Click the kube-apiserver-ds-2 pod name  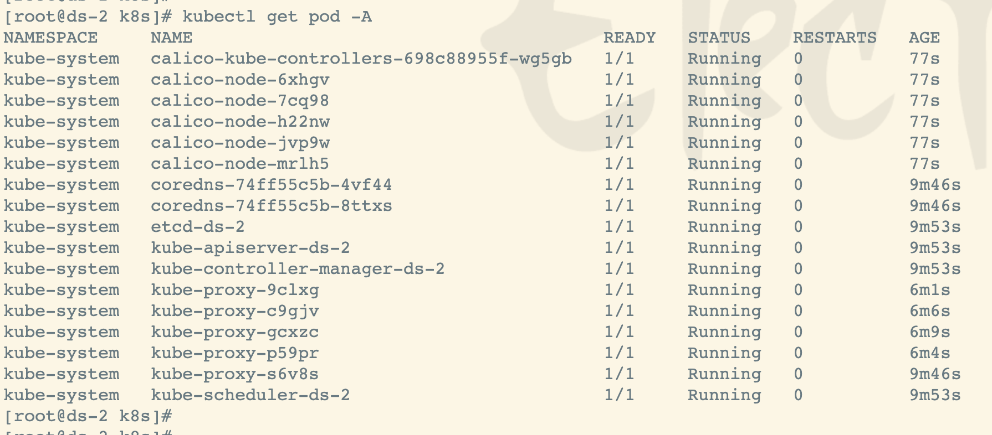point(250,248)
